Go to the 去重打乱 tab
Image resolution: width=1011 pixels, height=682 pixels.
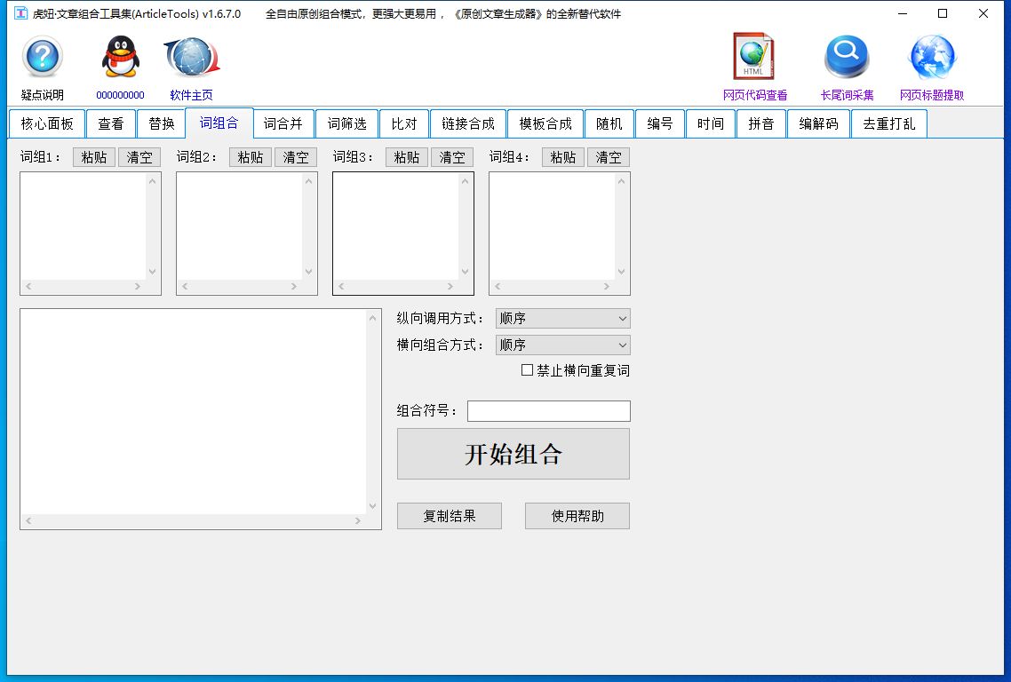(889, 123)
